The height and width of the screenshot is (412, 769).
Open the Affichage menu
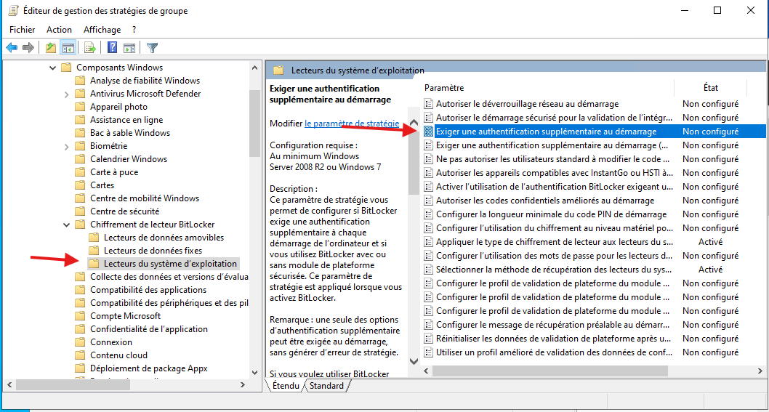tap(102, 29)
